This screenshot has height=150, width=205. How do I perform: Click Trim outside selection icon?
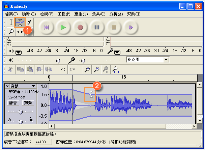coord(39,69)
